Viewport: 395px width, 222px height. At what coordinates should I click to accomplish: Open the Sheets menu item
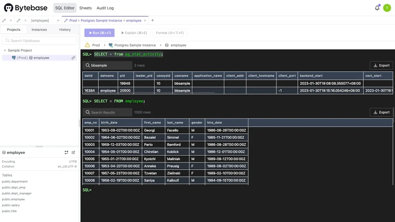pos(85,8)
